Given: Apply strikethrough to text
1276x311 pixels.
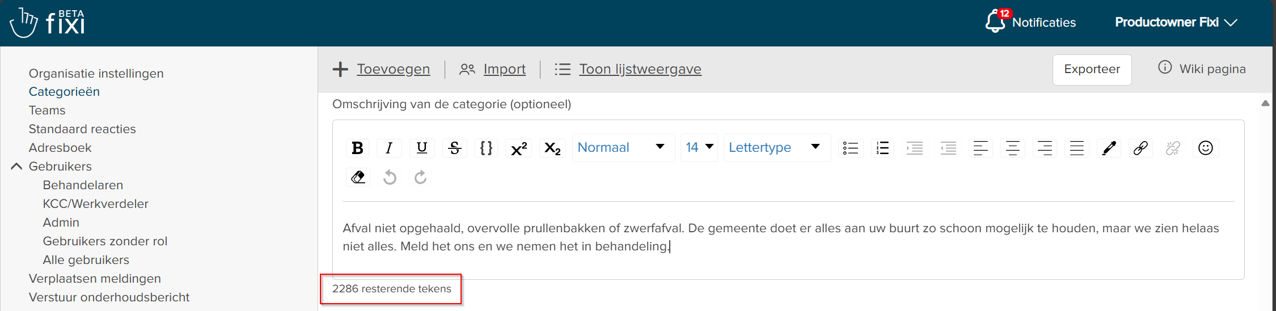Looking at the screenshot, I should pos(454,148).
